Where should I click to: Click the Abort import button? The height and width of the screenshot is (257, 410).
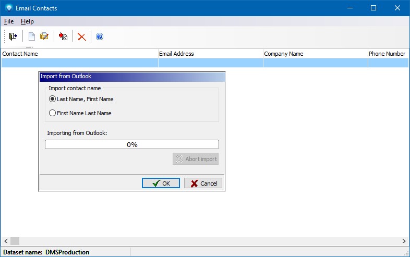pos(196,159)
